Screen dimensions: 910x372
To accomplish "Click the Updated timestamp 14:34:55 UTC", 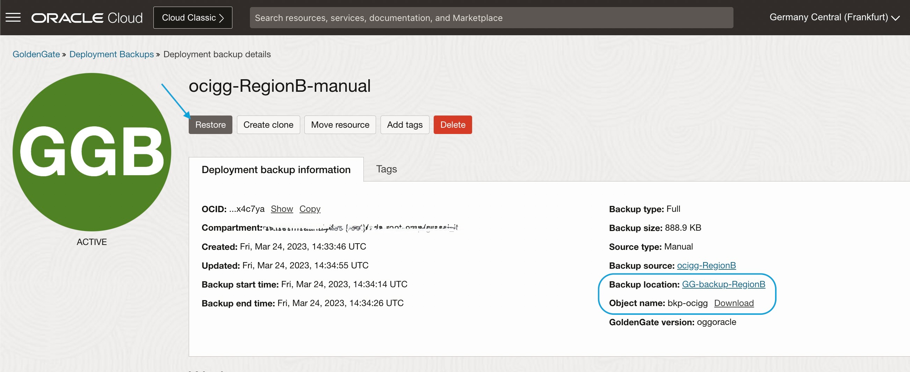I will coord(305,265).
